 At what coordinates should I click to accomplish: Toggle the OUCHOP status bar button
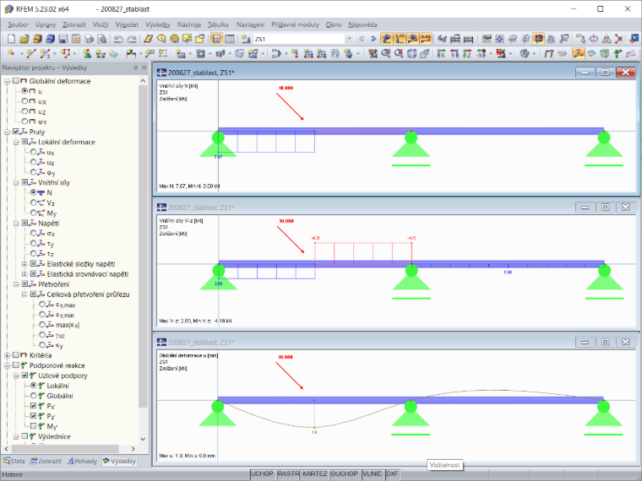click(345, 473)
